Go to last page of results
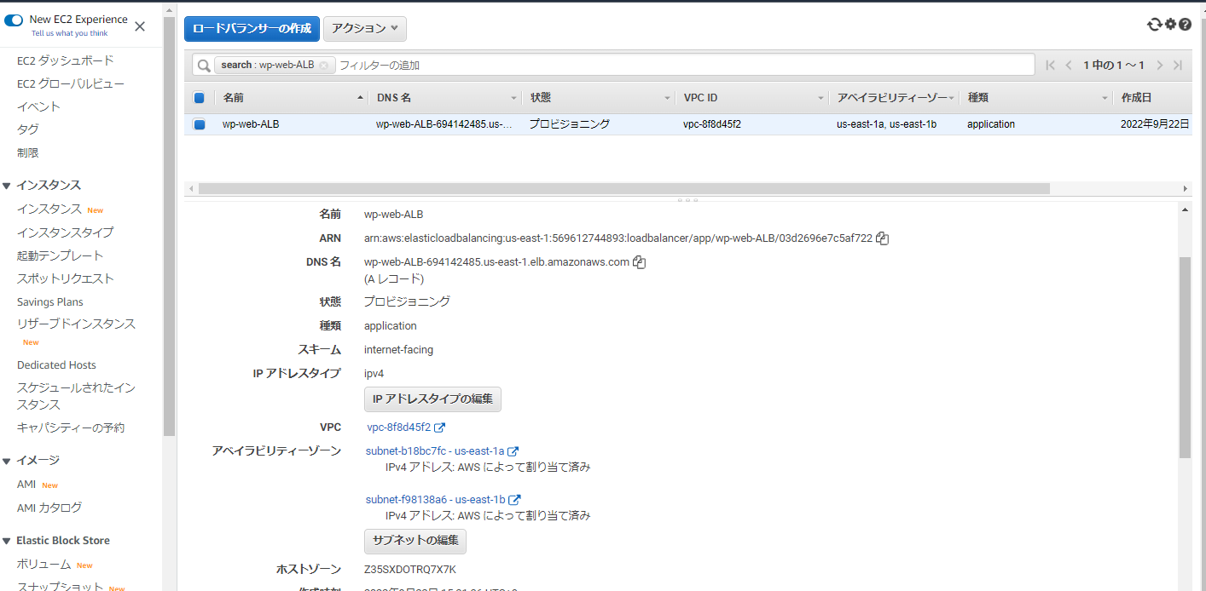The image size is (1206, 591). click(1178, 66)
